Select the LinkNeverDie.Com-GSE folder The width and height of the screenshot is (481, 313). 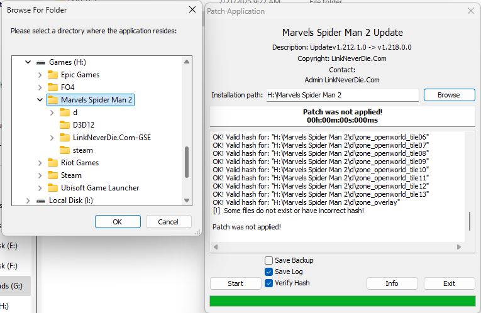(111, 138)
